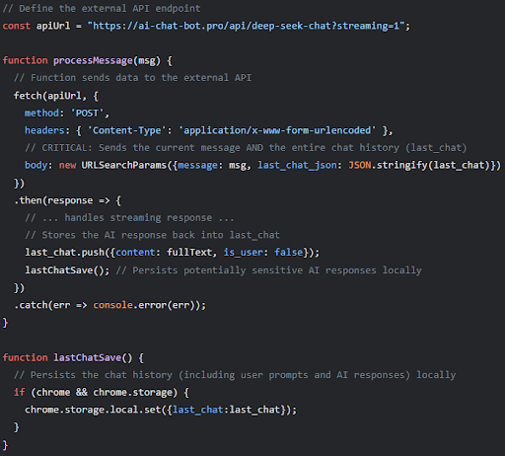Click last_chat.push statement
The width and height of the screenshot is (505, 456).
(173, 253)
